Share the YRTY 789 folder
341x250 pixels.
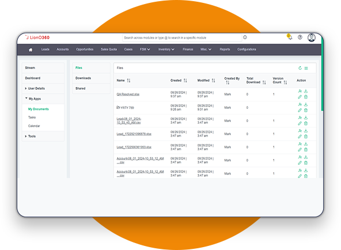[x=300, y=104]
